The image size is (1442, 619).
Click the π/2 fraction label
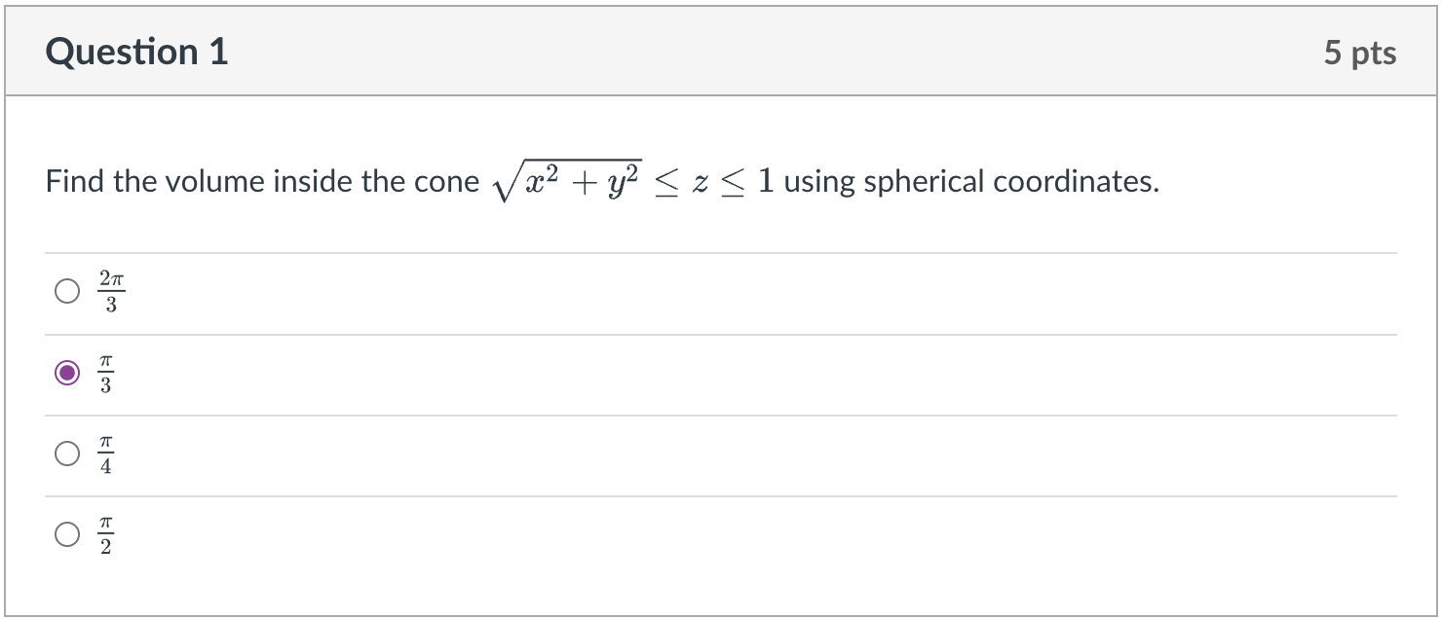click(x=105, y=533)
